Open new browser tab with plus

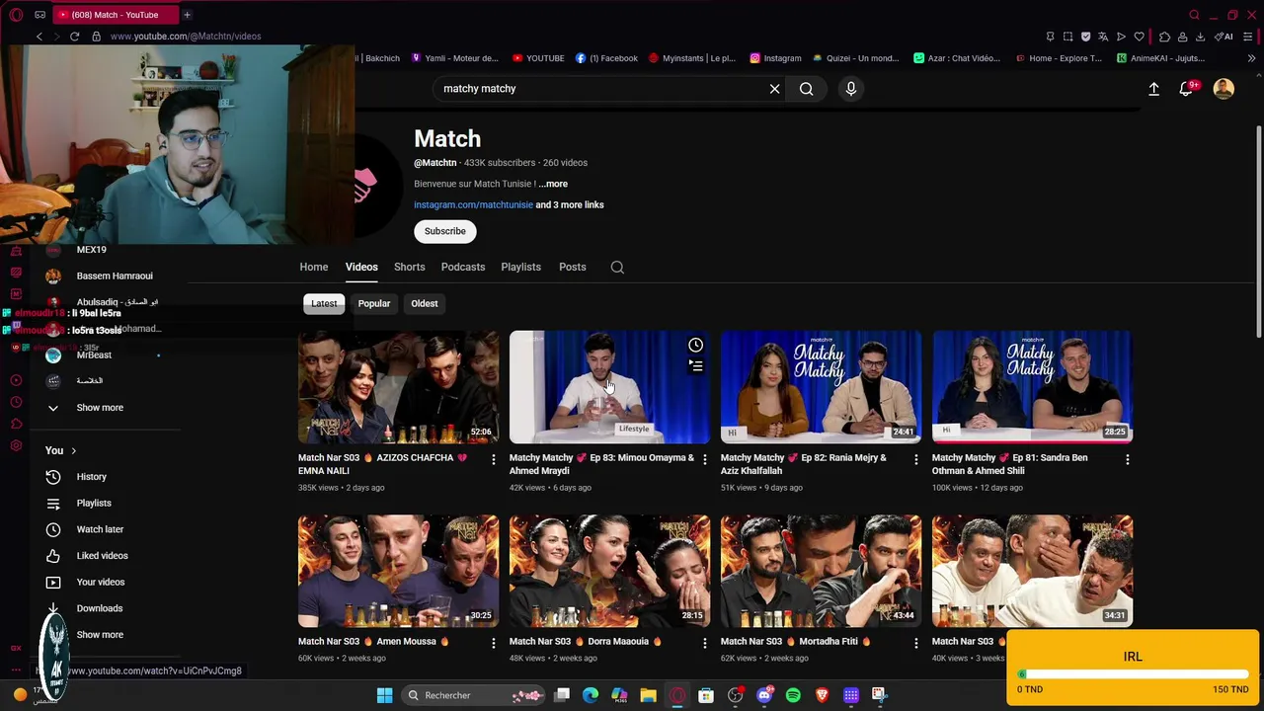pos(187,15)
